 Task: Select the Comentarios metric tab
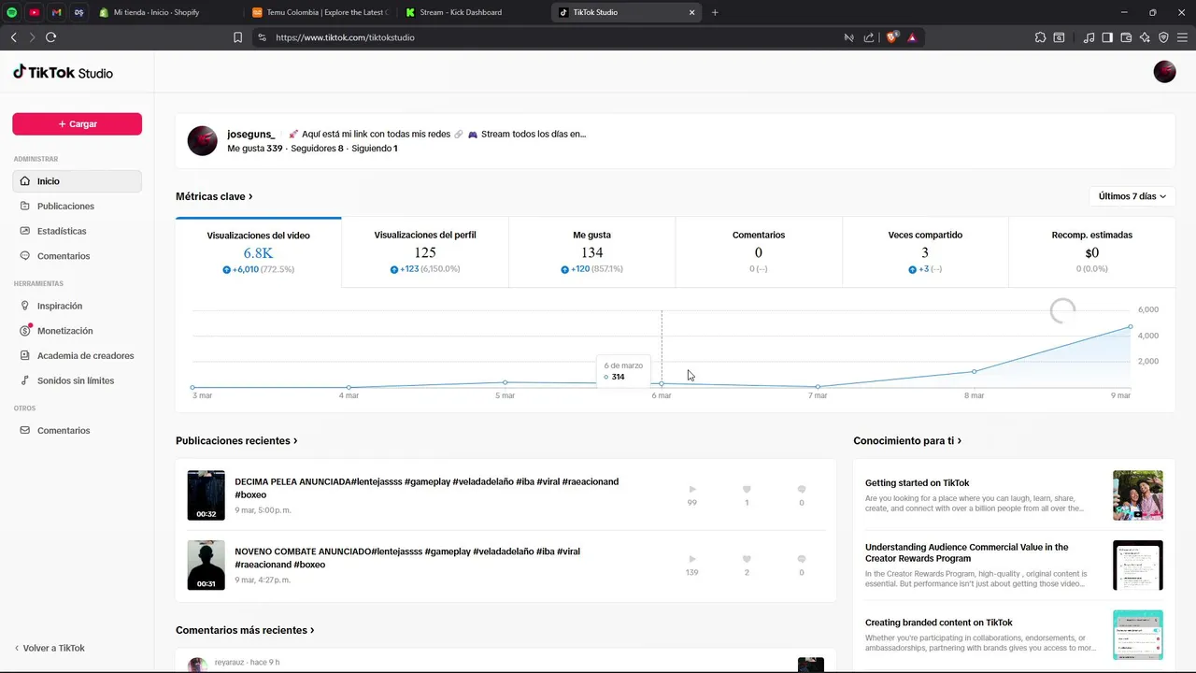pyautogui.click(x=759, y=252)
